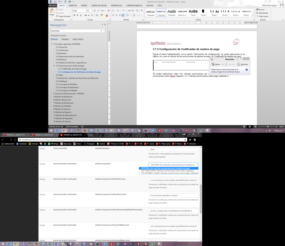Open the DISEÑO DE PÁGINA tab
This screenshot has width=285, height=246.
[x=99, y=6]
